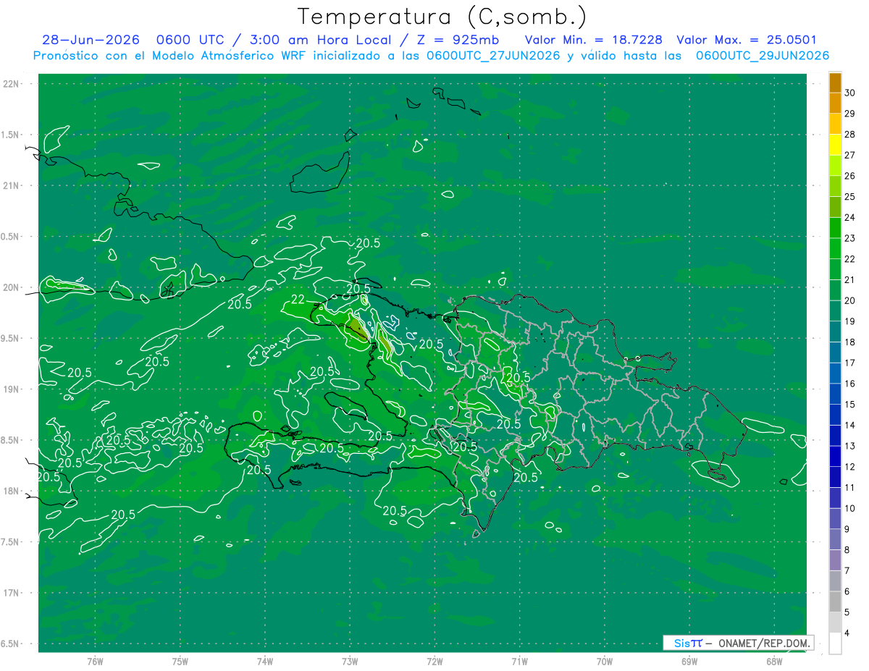Screen dimensions: 869x671
Task: Pick the bright yellow color scale swatch
Action: click(x=835, y=144)
